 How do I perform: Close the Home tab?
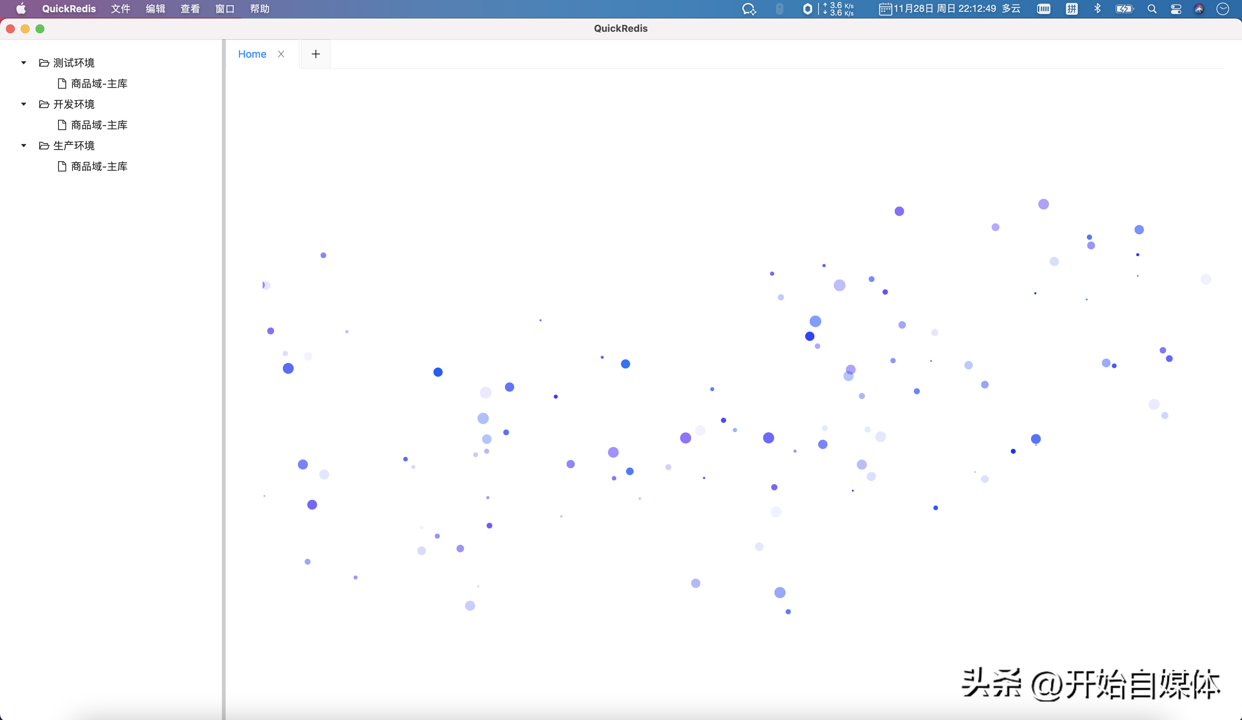click(281, 54)
